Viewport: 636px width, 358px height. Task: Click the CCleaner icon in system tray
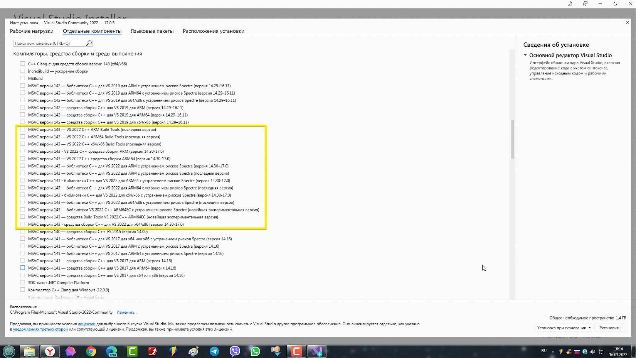tap(569, 351)
